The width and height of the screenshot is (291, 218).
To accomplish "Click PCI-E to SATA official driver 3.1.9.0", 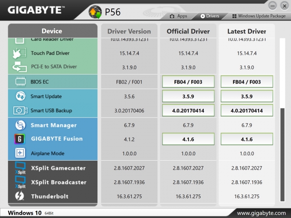I will click(x=188, y=67).
